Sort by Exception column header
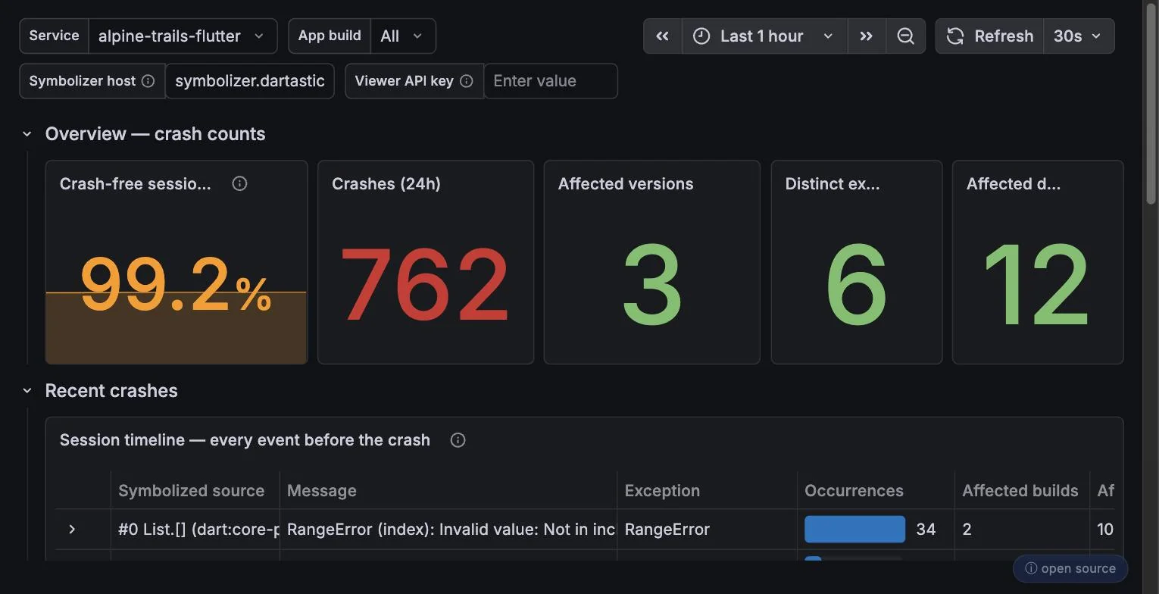 (x=662, y=491)
